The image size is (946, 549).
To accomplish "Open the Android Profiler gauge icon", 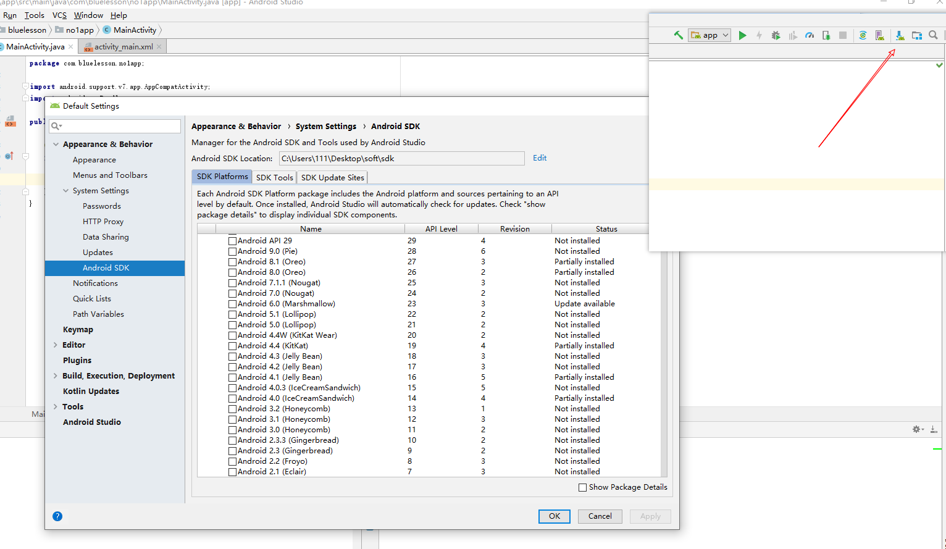I will 810,35.
